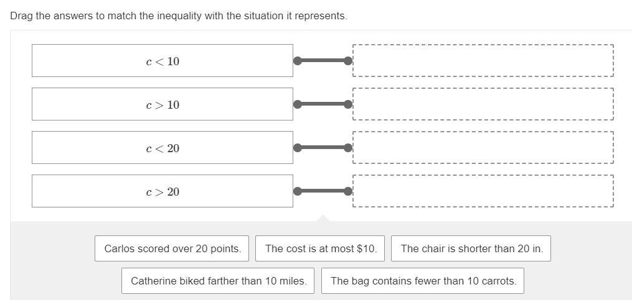This screenshot has height=300, width=632.
Task: Click the dashed answer slot beside c < 20
Action: 483,148
